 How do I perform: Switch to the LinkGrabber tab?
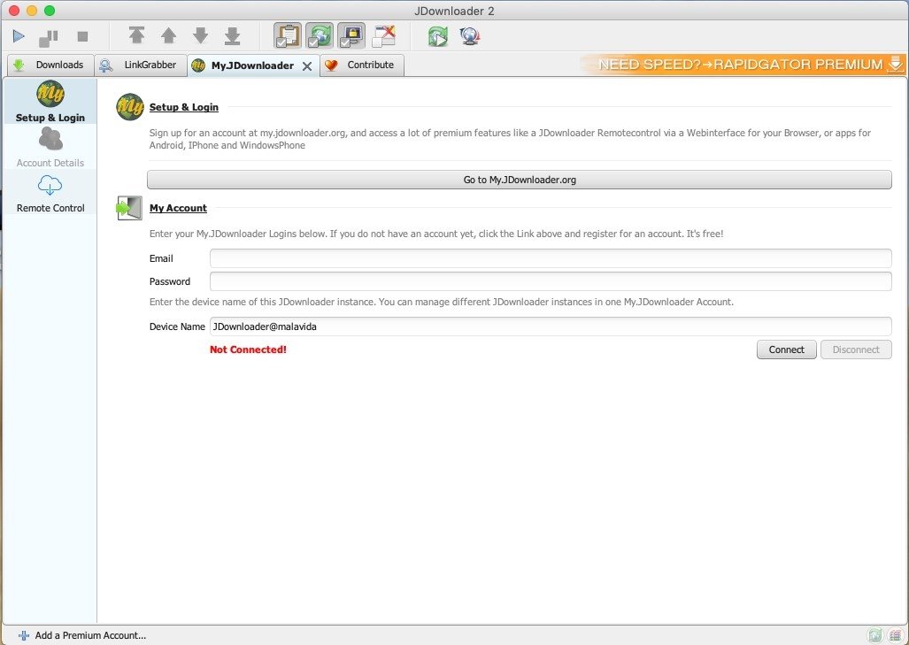139,65
